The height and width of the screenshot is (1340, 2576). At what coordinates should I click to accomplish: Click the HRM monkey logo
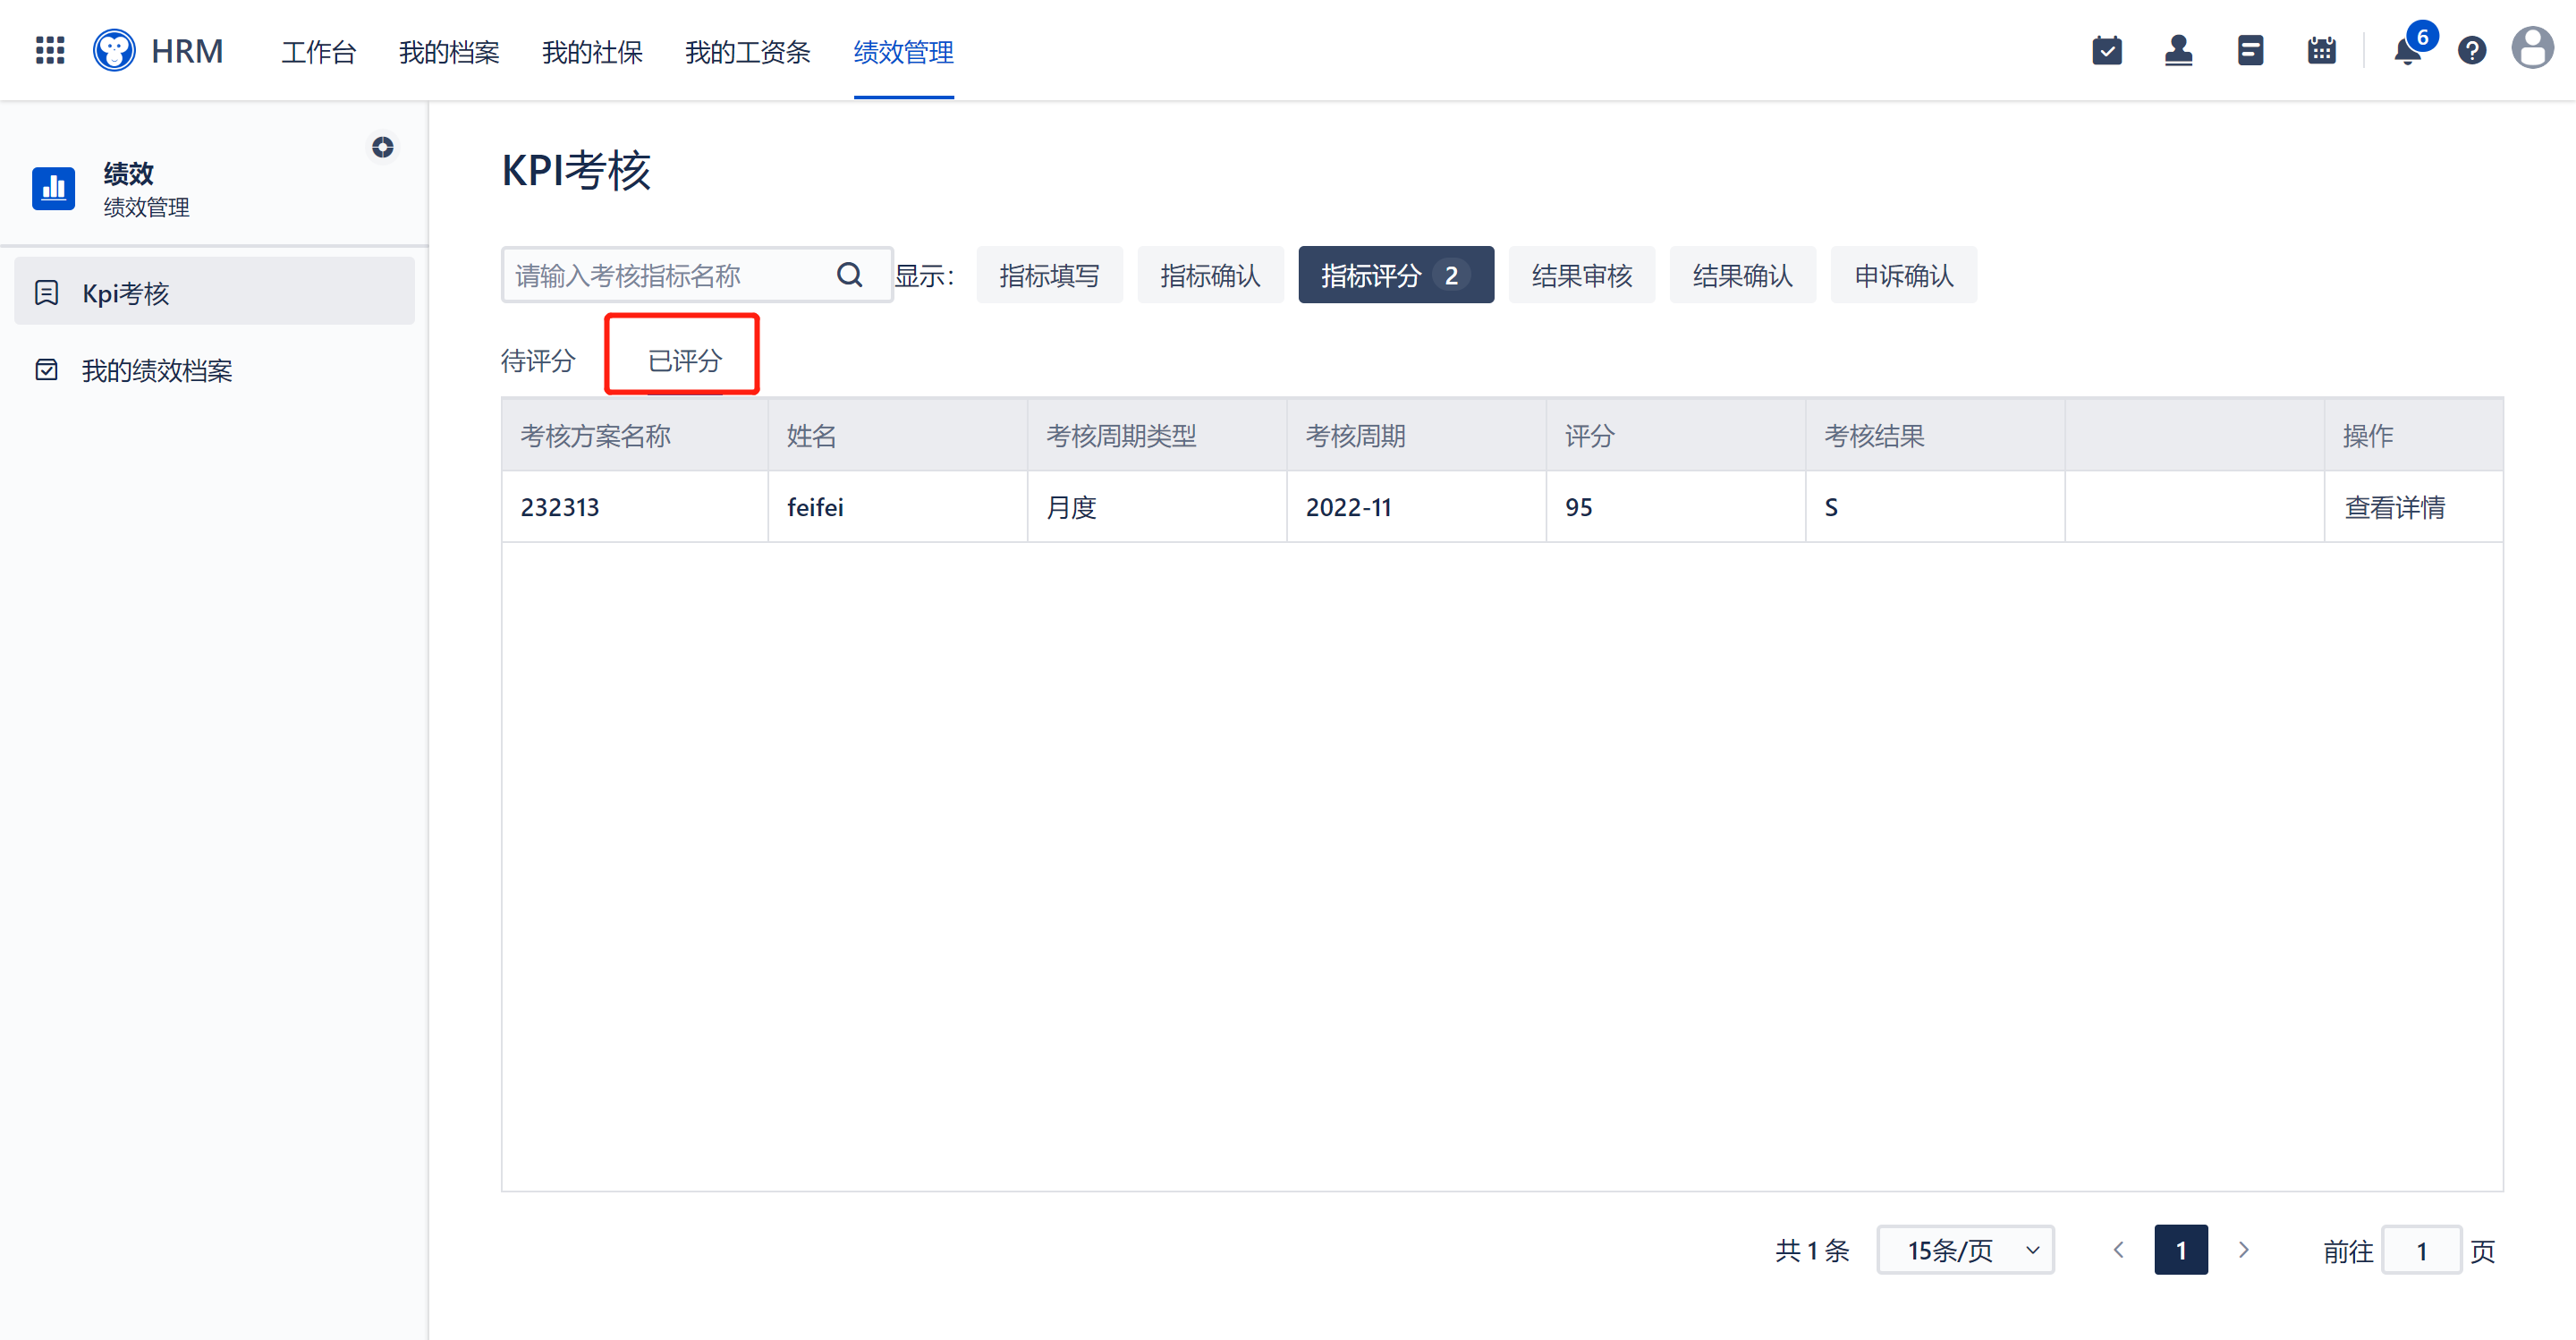[115, 50]
